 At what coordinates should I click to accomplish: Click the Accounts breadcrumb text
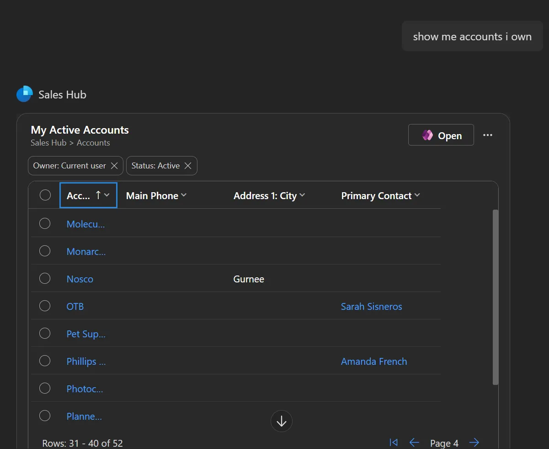(x=93, y=143)
